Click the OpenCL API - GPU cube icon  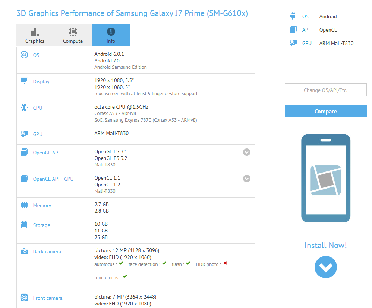[24, 179]
